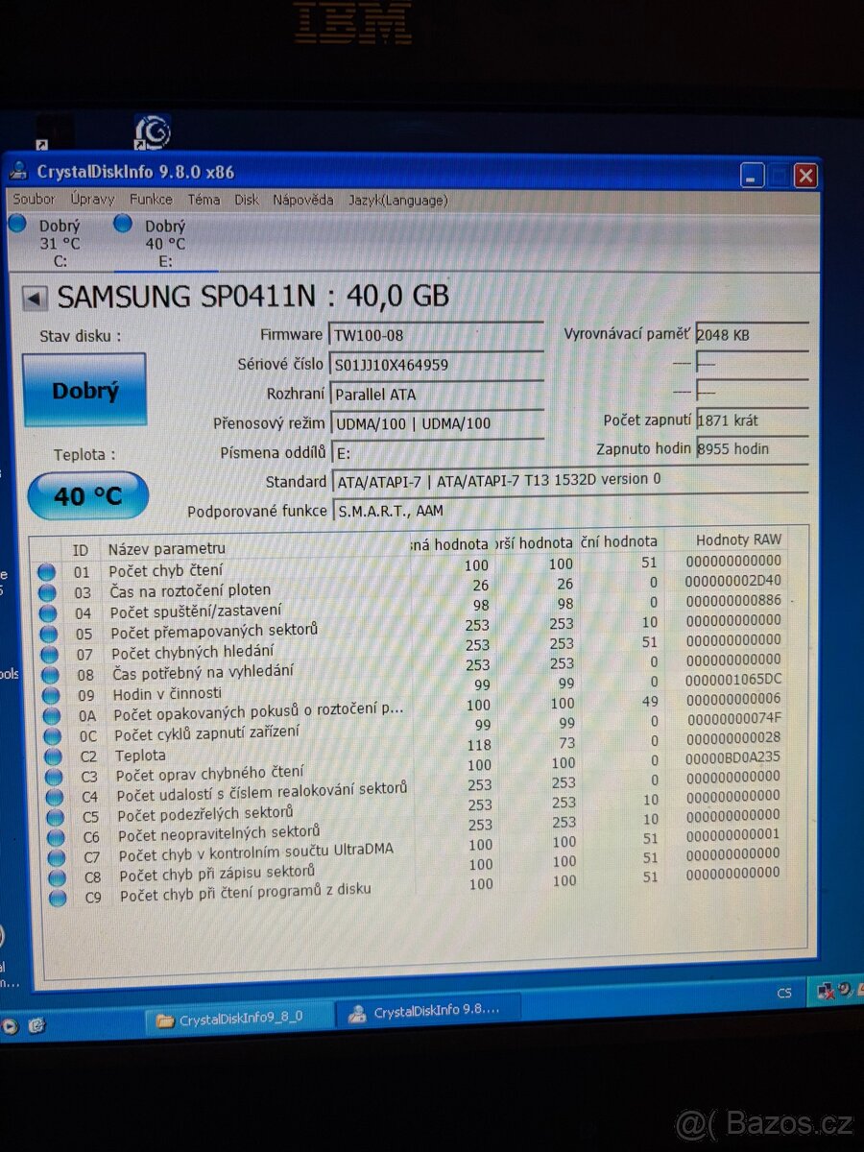Click status icon for Teplota row
This screenshot has width=864, height=1152.
click(x=53, y=756)
